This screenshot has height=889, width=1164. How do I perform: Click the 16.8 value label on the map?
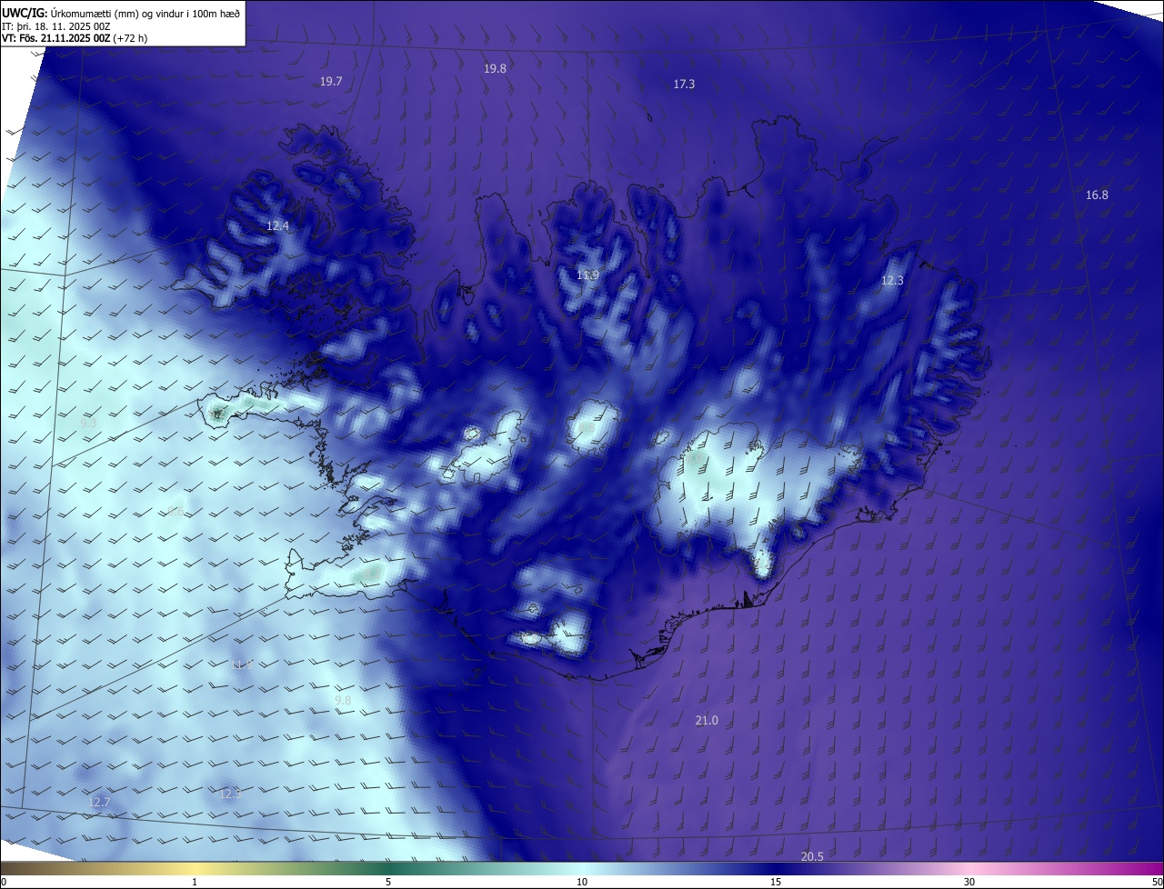(x=1097, y=195)
